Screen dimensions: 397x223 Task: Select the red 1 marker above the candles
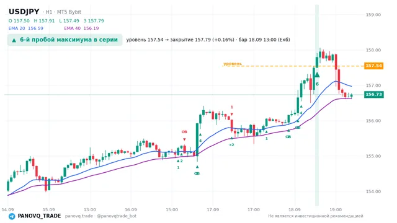click(x=231, y=107)
